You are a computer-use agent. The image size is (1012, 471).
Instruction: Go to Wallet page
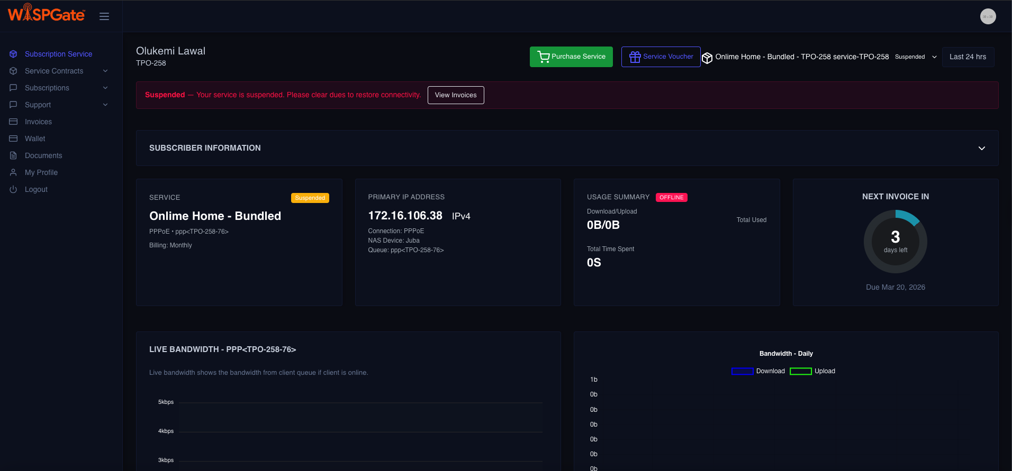35,138
